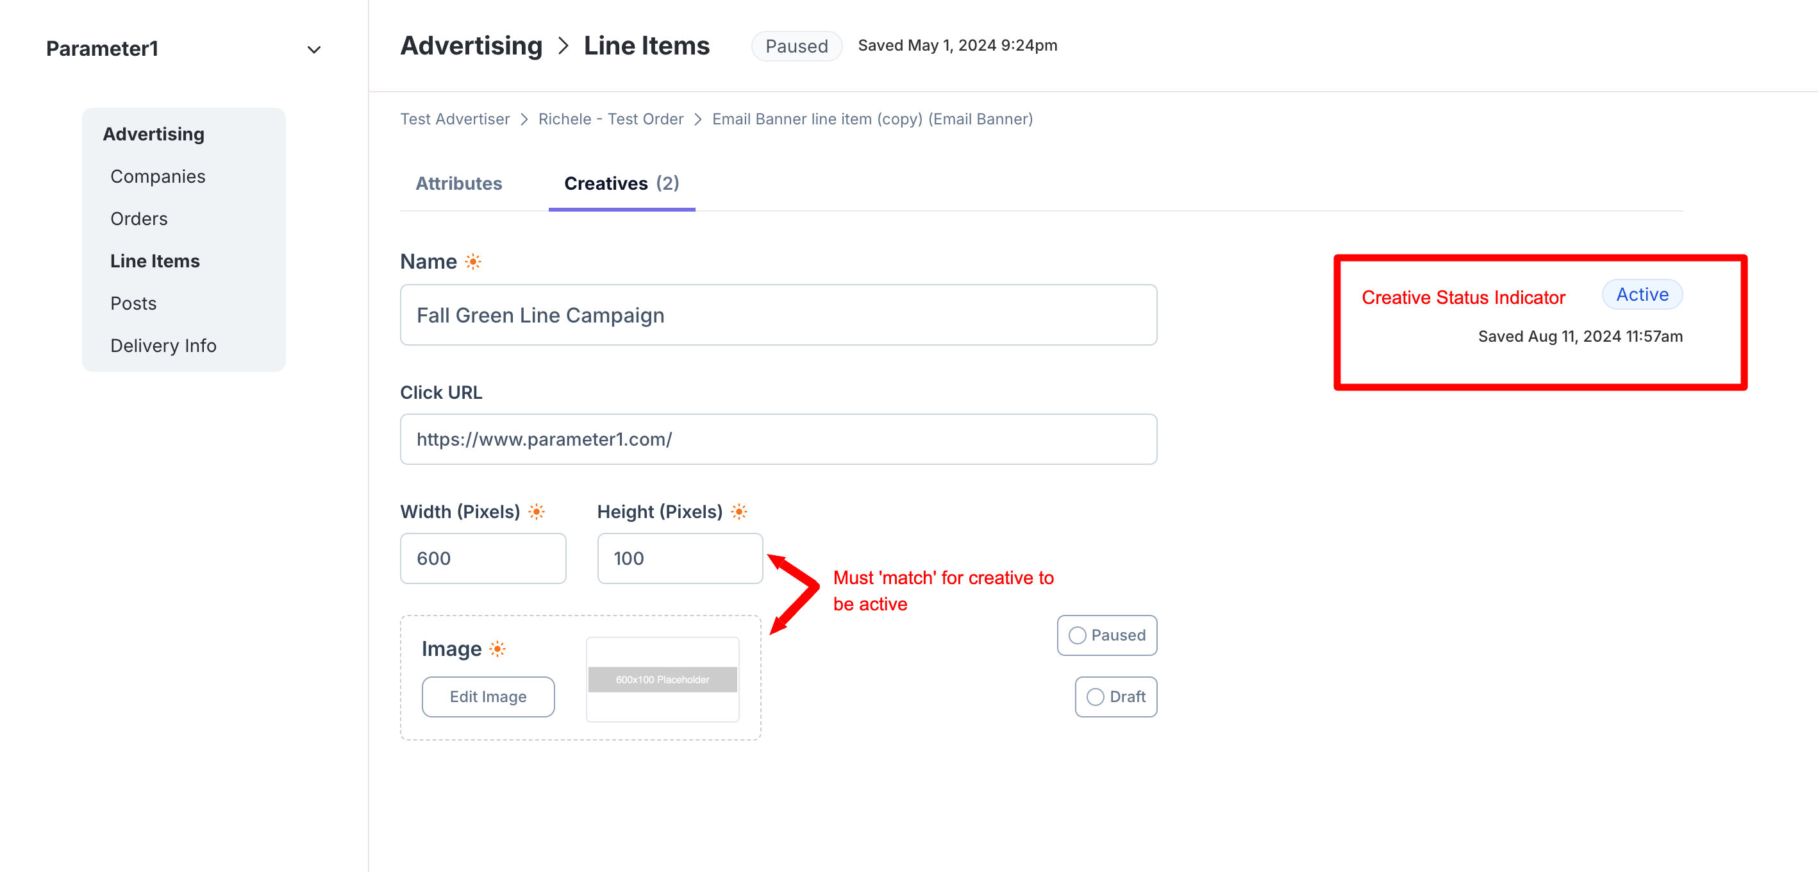Click breadcrumb chevron after Richele - Test Order
The height and width of the screenshot is (872, 1818).
tap(698, 119)
